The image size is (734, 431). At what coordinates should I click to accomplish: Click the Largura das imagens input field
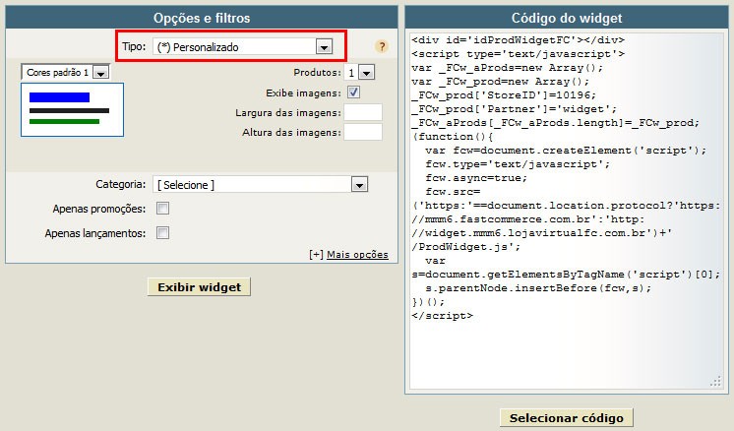click(363, 112)
